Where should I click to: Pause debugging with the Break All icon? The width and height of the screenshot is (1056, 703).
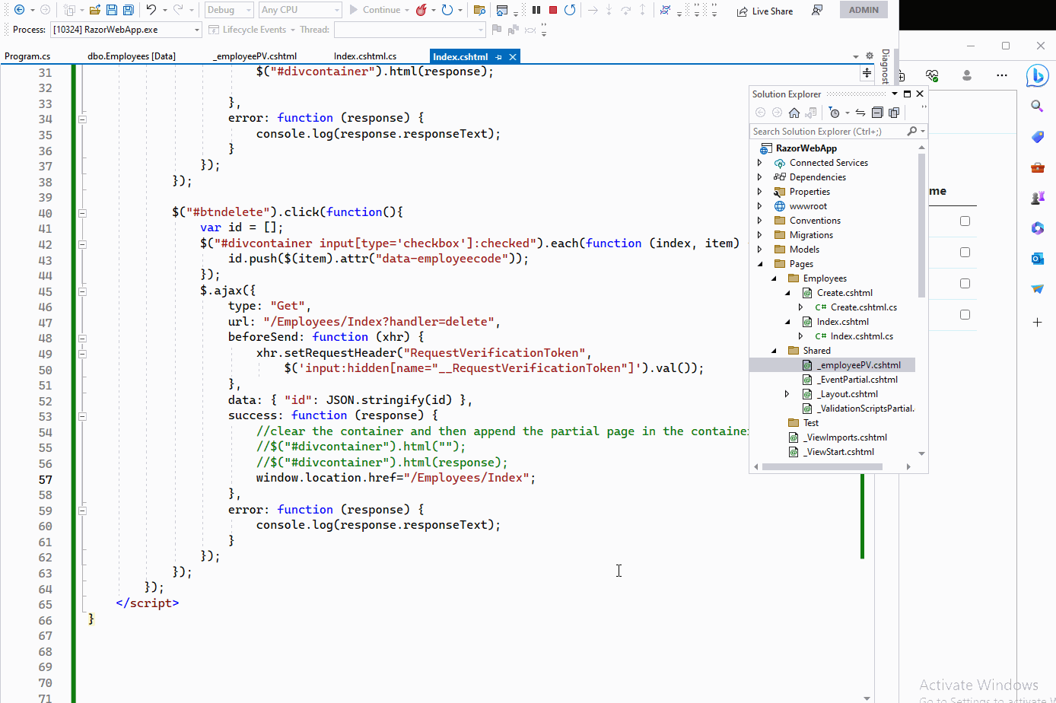(x=536, y=10)
